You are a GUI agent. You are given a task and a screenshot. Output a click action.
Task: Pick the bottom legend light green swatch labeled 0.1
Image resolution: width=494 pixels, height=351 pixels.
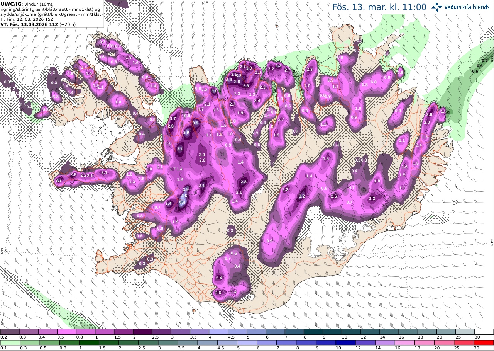point(10,342)
